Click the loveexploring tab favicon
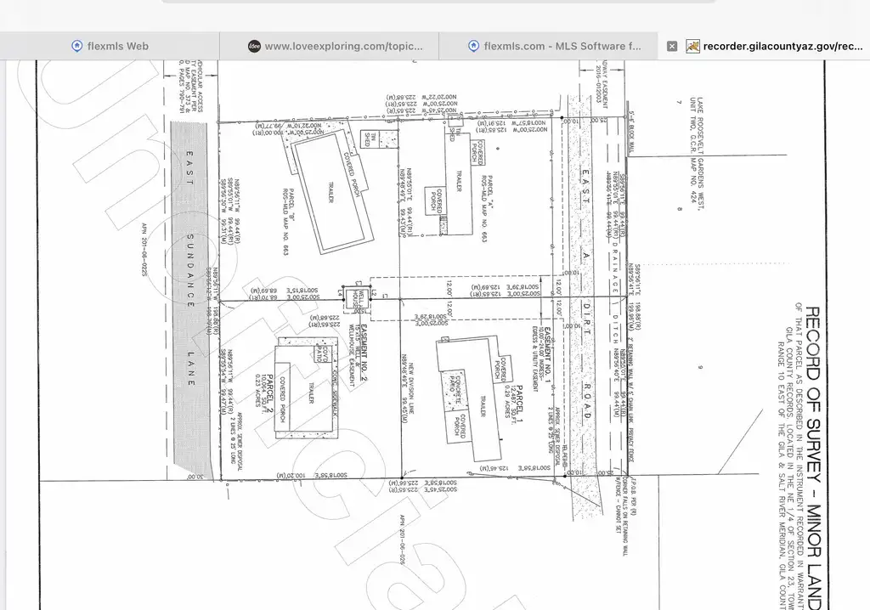 point(254,46)
